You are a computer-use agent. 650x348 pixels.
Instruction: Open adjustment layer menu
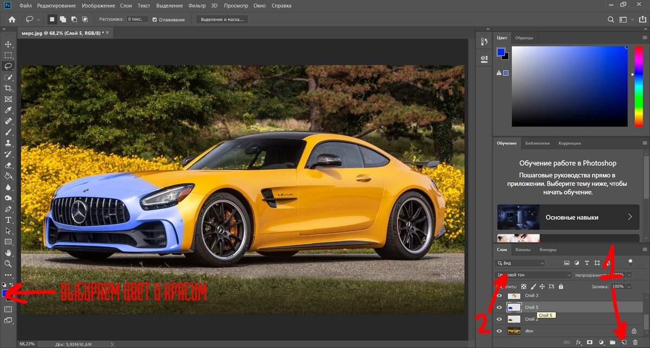click(601, 342)
